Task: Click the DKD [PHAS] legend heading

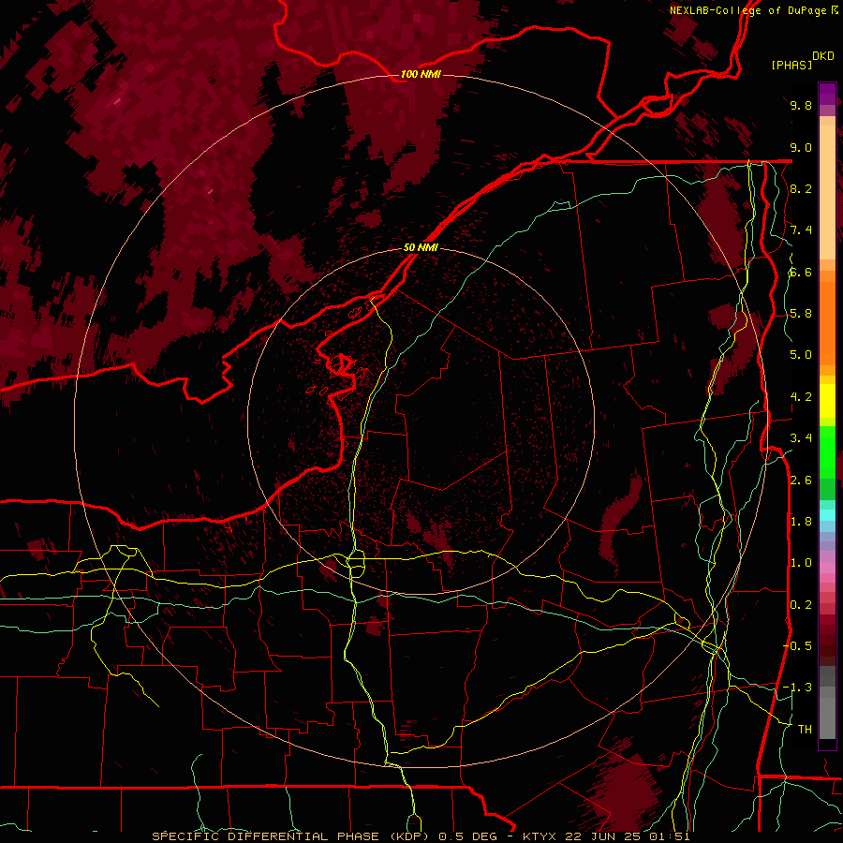Action: (802, 61)
